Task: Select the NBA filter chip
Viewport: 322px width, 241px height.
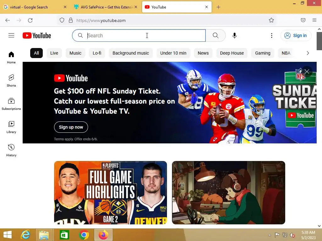Action: pyautogui.click(x=286, y=53)
